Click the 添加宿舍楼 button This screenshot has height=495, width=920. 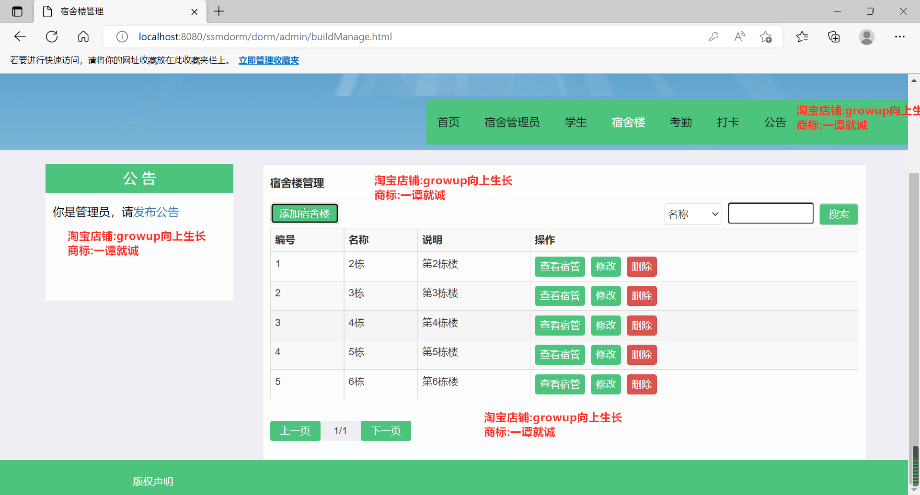304,214
